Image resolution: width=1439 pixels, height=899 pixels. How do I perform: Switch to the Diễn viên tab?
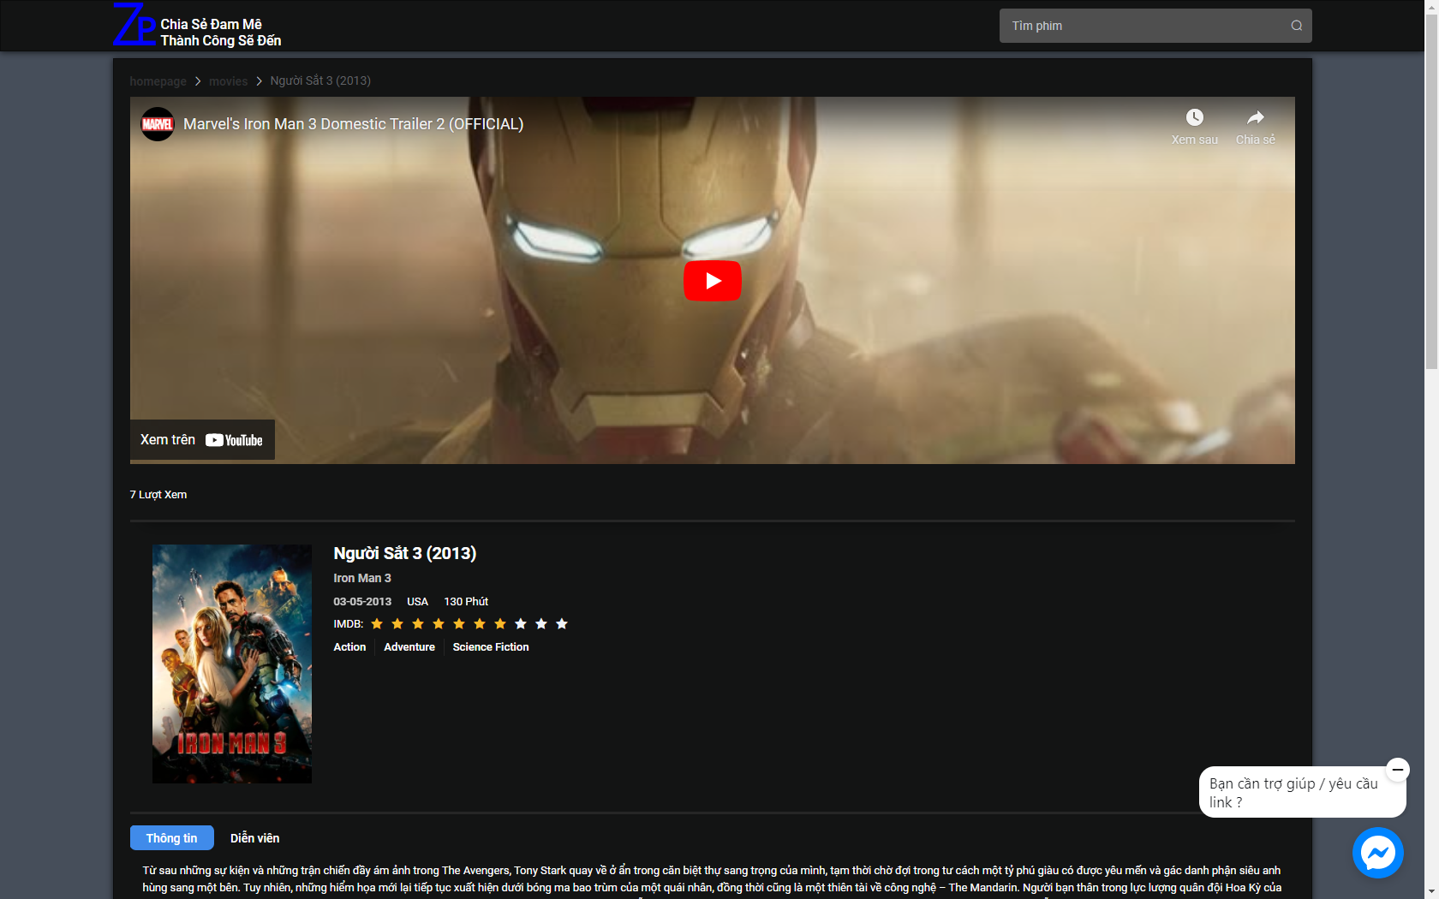254,838
